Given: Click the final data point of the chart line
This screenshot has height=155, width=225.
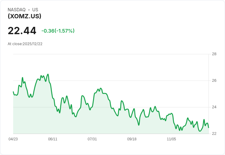Looking at the screenshot, I should pos(208,128).
